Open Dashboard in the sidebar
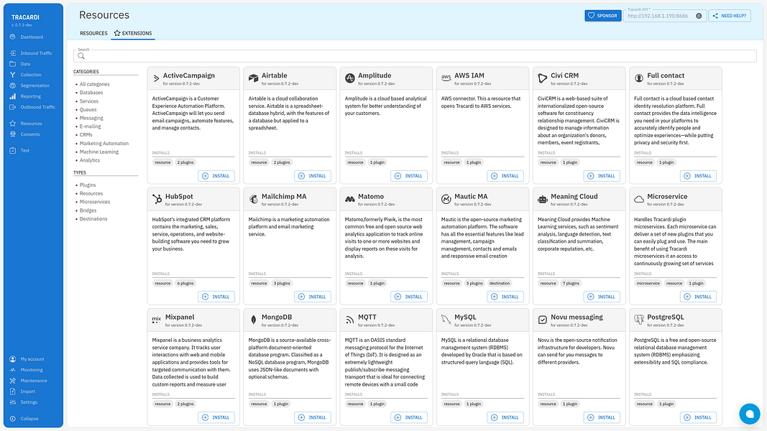Screen dimensions: 767x431 coord(27,37)
